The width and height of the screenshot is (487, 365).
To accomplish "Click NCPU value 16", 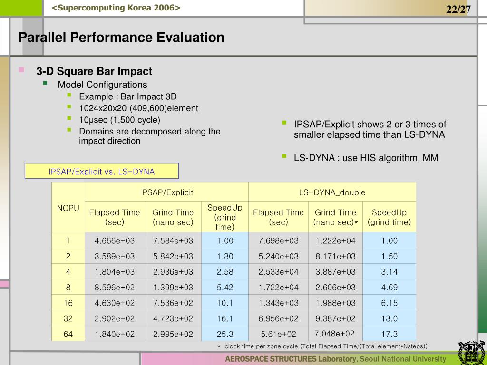I will [68, 303].
